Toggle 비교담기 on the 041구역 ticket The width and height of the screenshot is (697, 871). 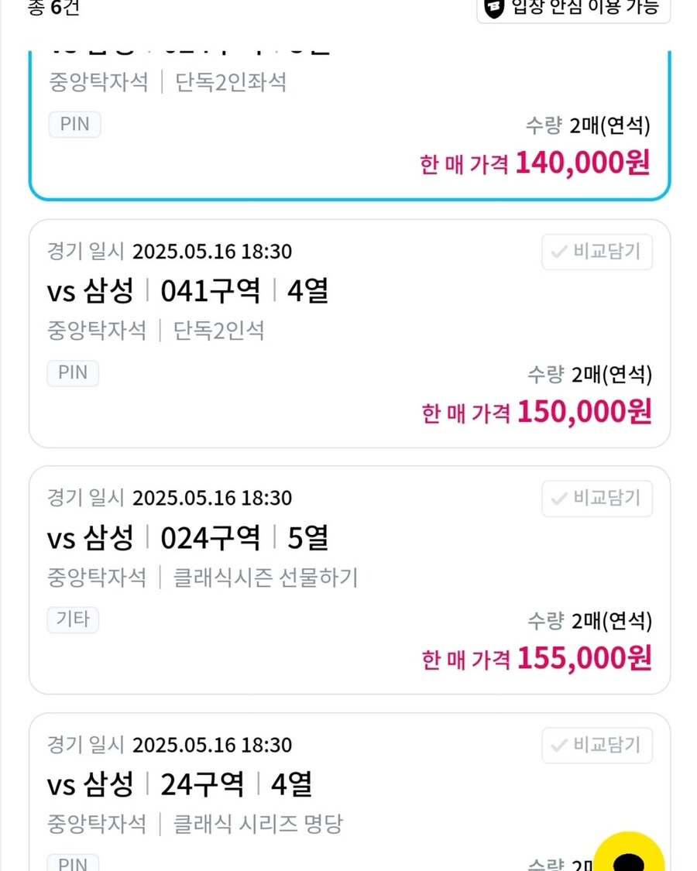tap(597, 252)
